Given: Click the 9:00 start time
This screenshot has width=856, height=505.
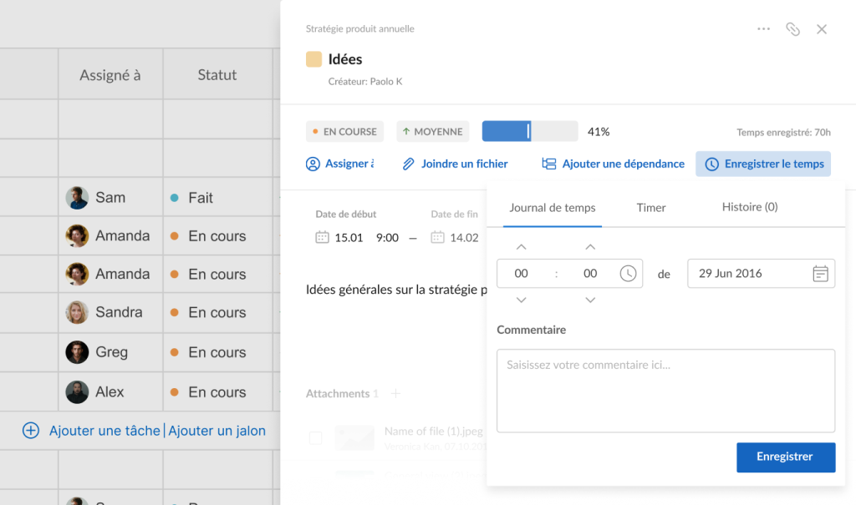Looking at the screenshot, I should (387, 238).
